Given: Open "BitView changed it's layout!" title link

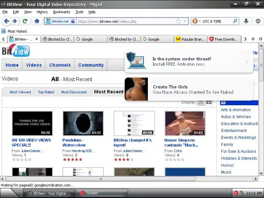Looking at the screenshot, I should coord(133,143).
